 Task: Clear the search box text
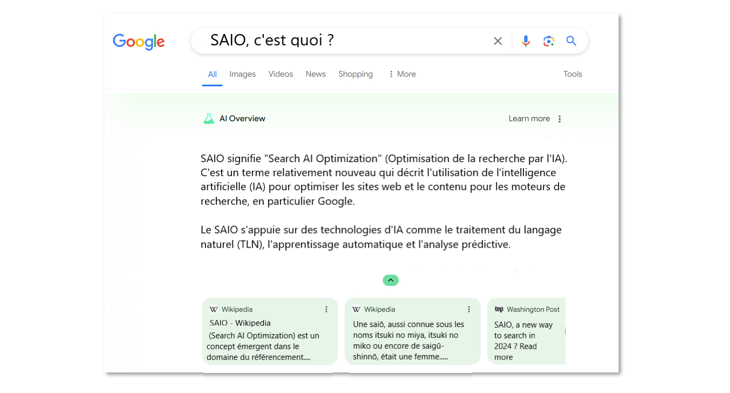click(497, 41)
